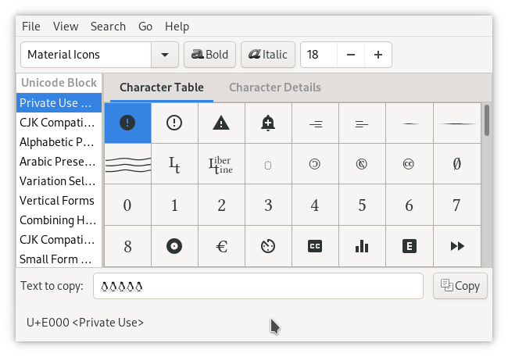
Task: Select the right-aligned lines glyph
Action: click(315, 123)
